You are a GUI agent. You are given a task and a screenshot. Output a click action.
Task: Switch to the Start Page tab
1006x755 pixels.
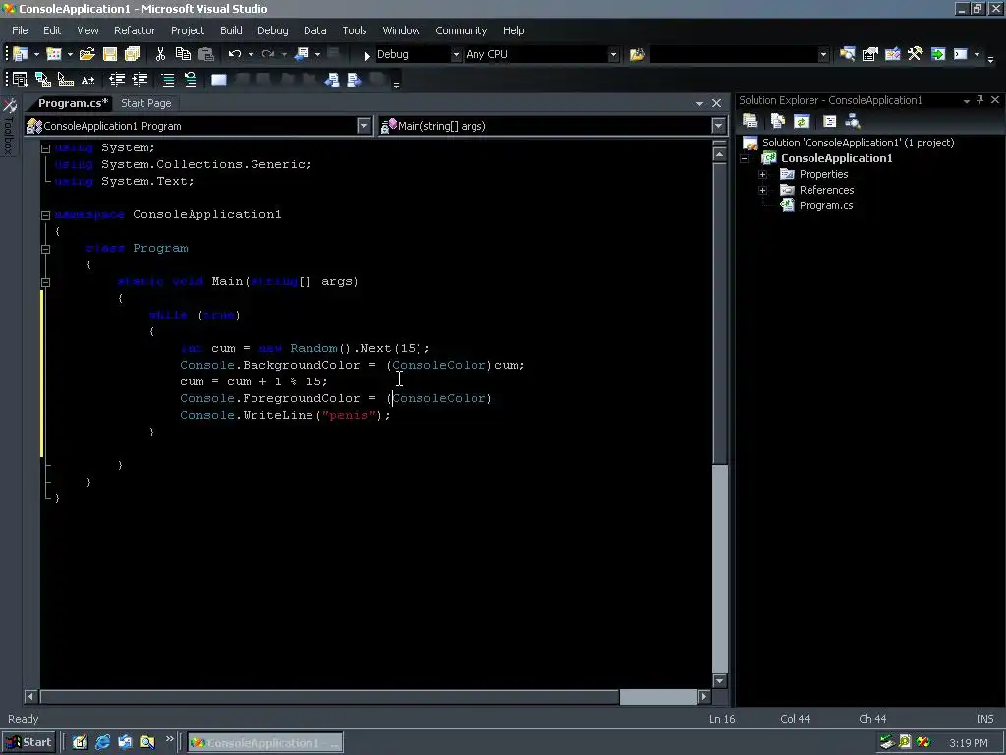[146, 103]
